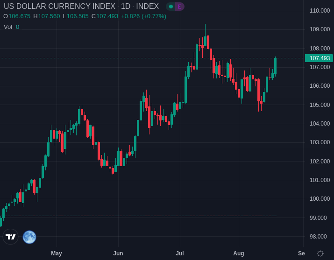Image resolution: width=334 pixels, height=260 pixels.
Task: Click the low value L106.505
Action: click(x=76, y=16)
